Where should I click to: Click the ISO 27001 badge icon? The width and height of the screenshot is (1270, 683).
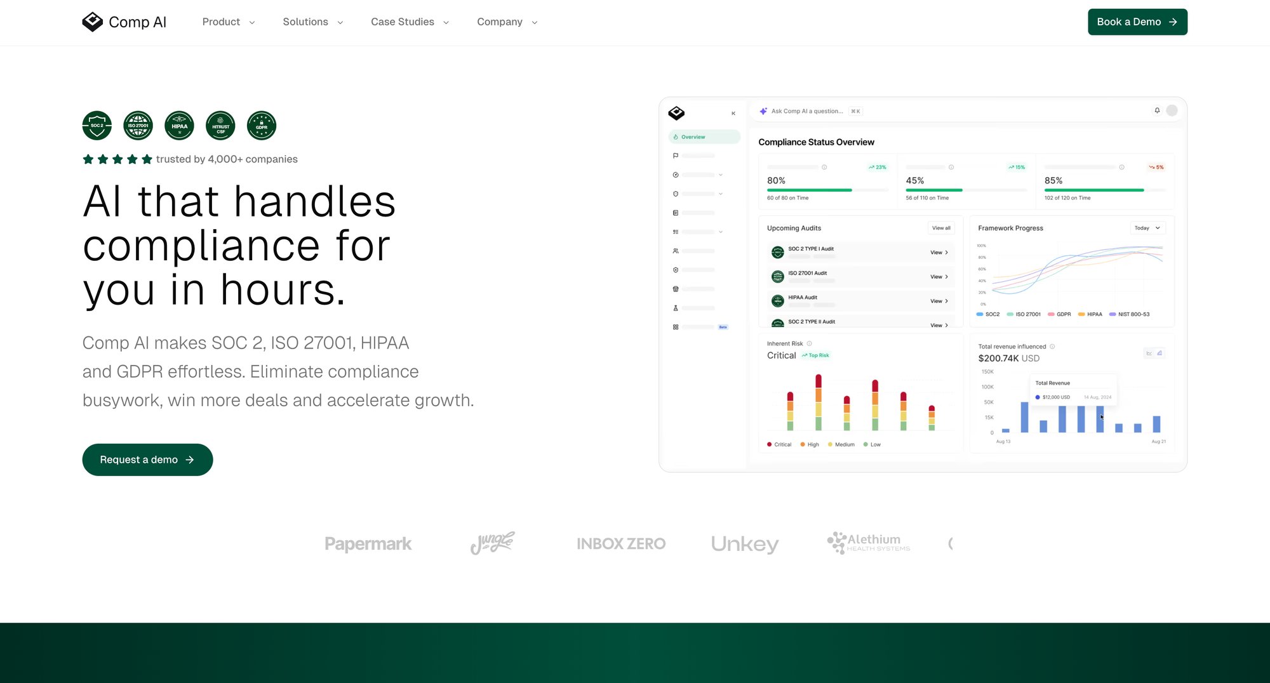138,126
